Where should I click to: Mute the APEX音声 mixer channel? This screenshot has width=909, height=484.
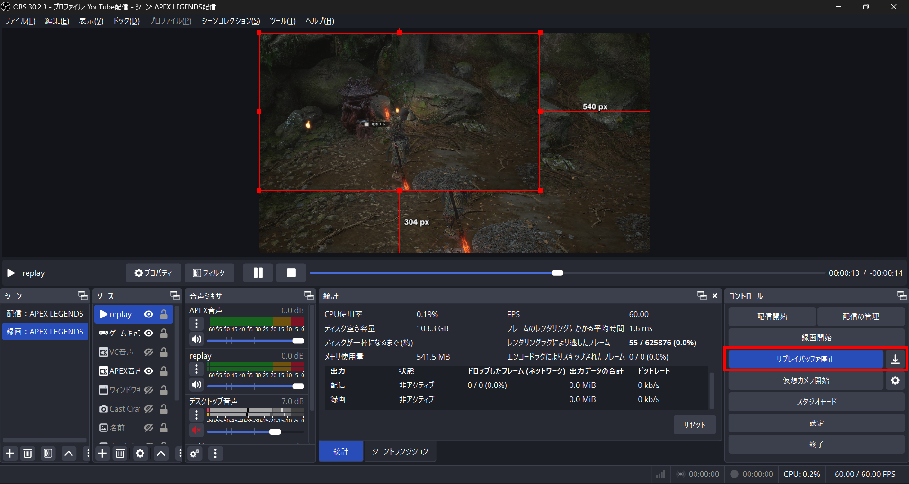pos(196,339)
